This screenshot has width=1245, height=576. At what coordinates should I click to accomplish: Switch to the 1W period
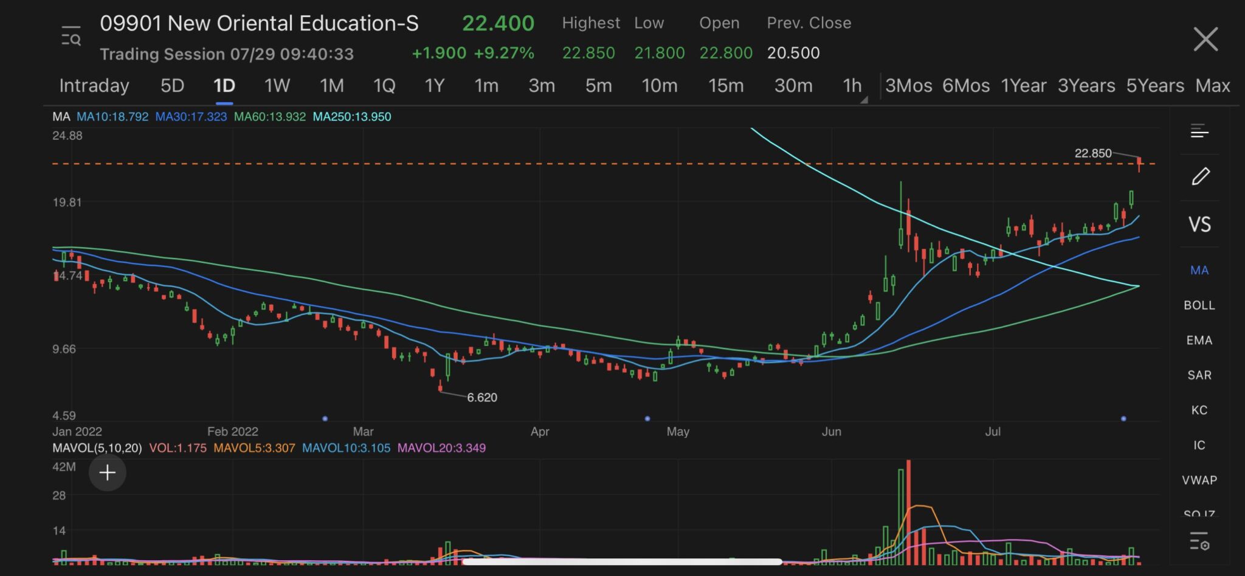point(277,86)
